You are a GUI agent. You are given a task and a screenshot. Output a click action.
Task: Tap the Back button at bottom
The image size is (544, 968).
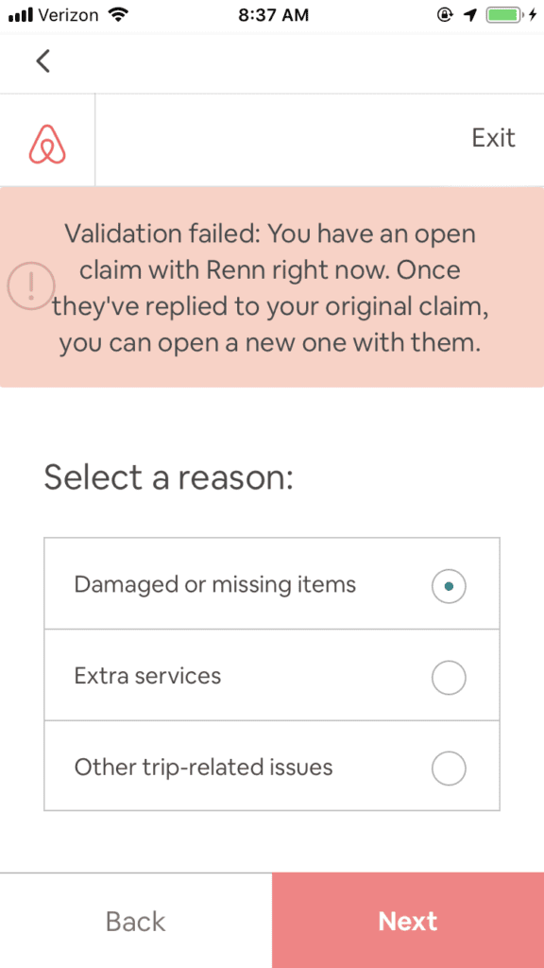[x=136, y=921]
